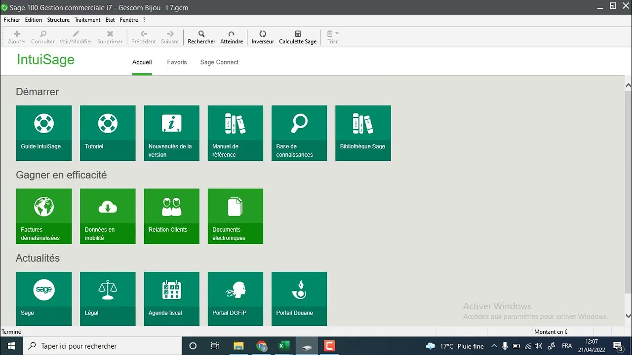Click the Inverseur toolbar button
Screen dimensions: 632x355
tap(263, 37)
